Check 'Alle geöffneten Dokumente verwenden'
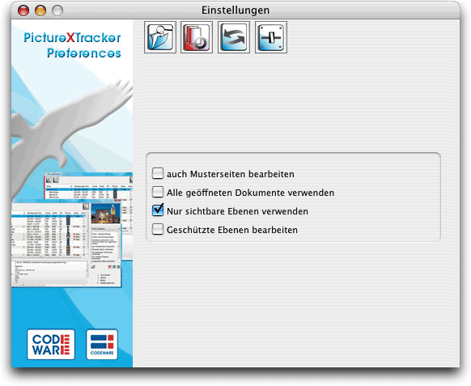Viewport: 471px width, 386px height. click(158, 193)
